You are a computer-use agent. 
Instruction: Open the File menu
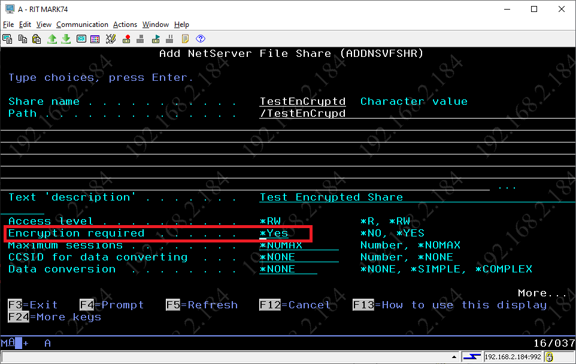8,25
